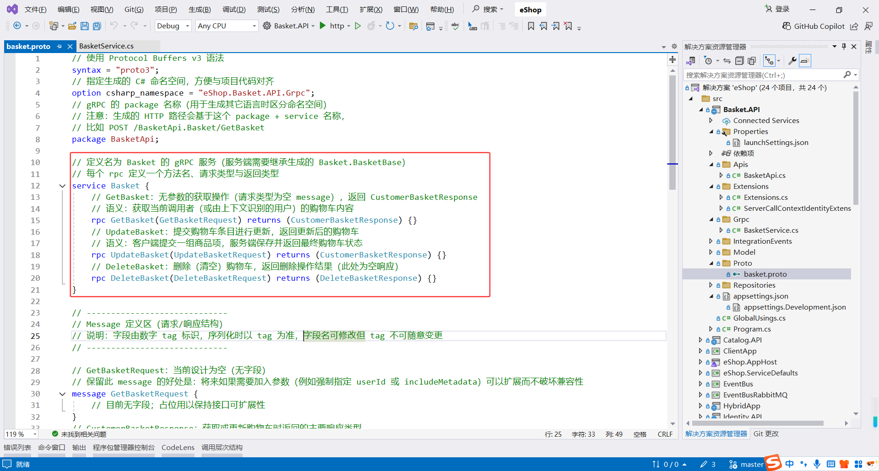The height and width of the screenshot is (471, 879).
Task: Click the Save All icon
Action: 97,26
